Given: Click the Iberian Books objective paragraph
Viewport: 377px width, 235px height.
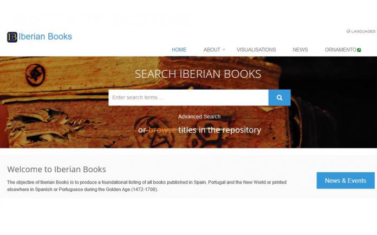Looking at the screenshot, I should pos(147,186).
